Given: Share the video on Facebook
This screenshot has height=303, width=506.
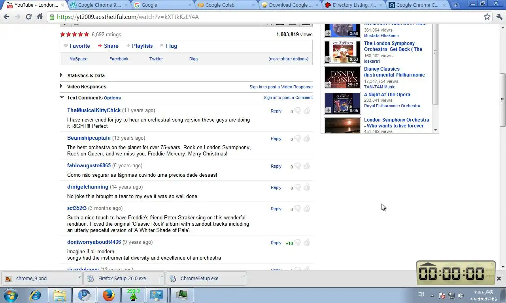Looking at the screenshot, I should (x=119, y=59).
